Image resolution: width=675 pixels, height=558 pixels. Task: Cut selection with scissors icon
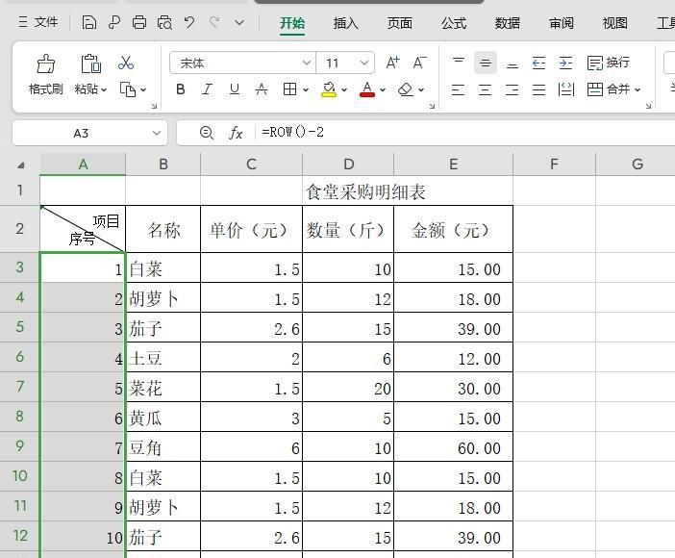[126, 63]
